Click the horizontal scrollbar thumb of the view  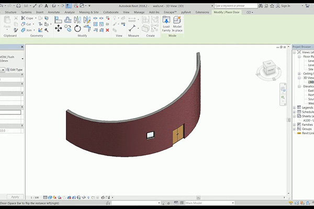pos(198,198)
